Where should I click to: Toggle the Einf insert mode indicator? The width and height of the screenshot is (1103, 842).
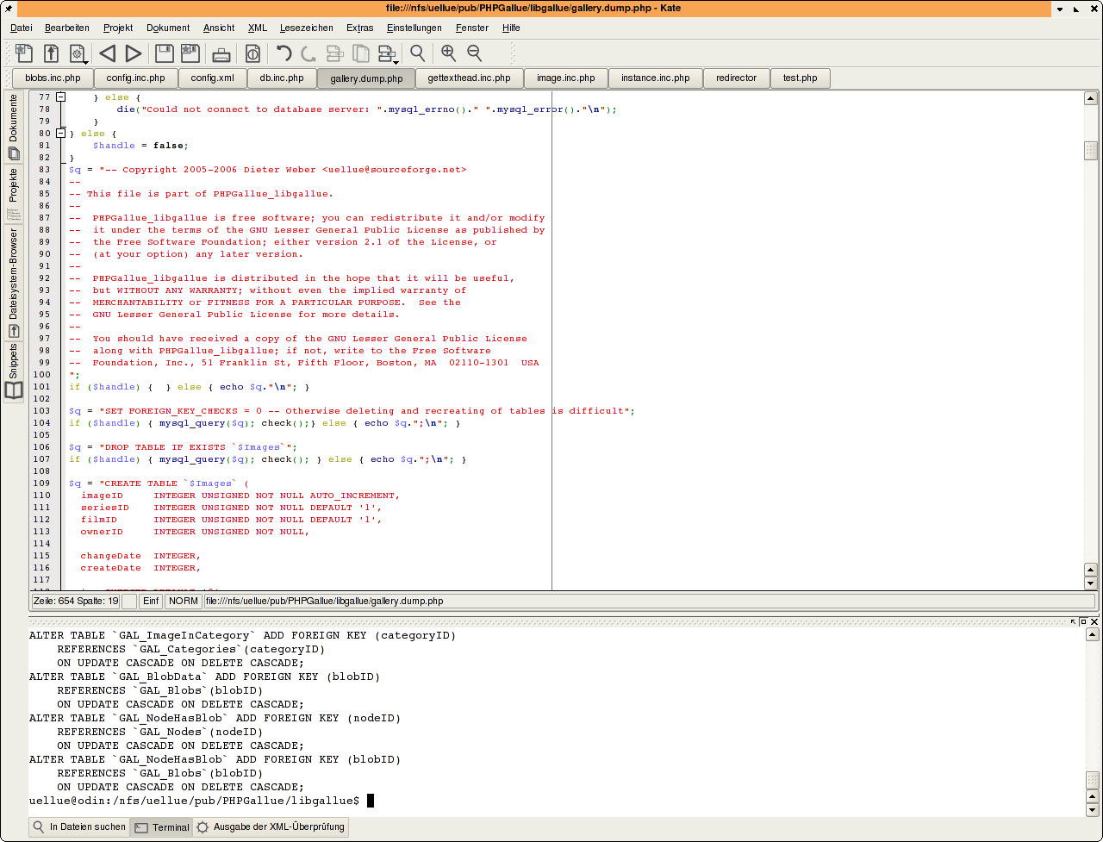click(x=151, y=601)
